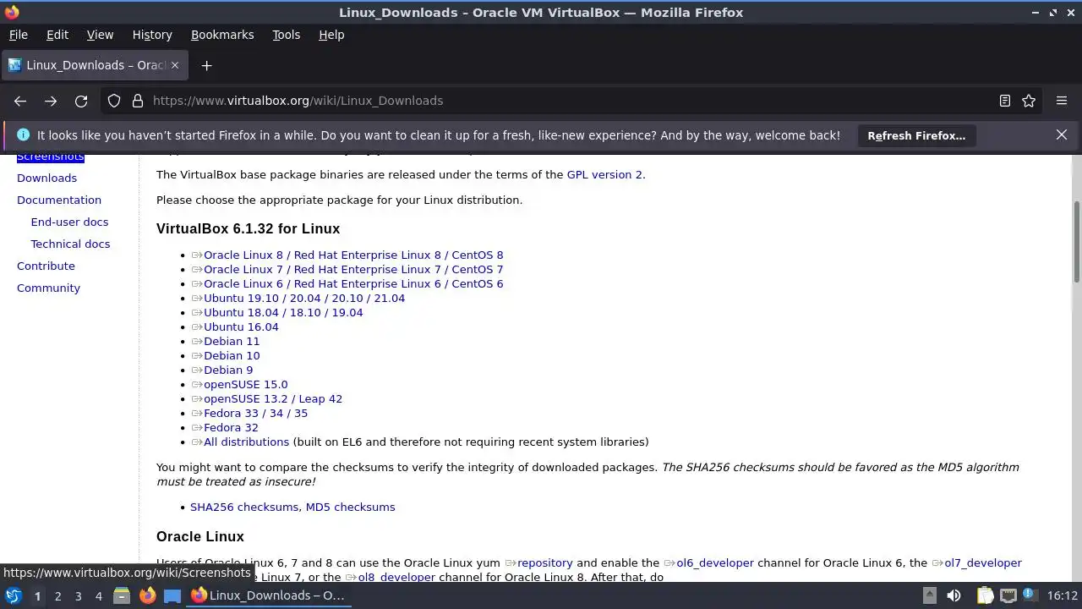Click the page vertical scrollbar thumb
This screenshot has width=1082, height=609.
tap(1076, 242)
